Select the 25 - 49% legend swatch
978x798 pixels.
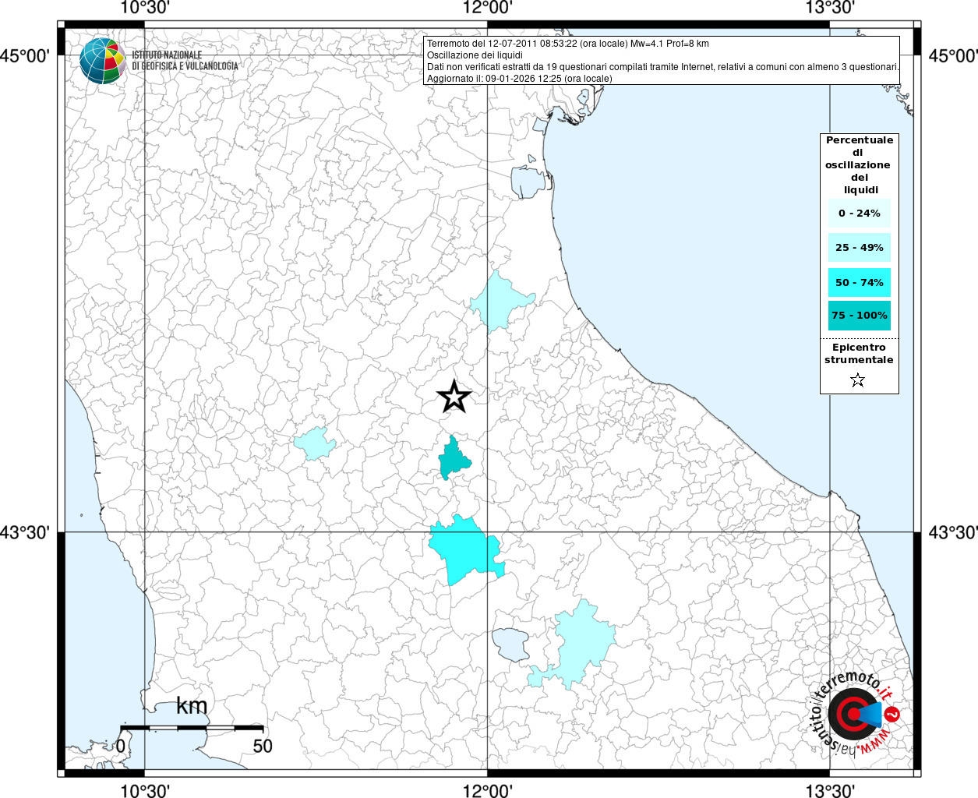pos(859,248)
